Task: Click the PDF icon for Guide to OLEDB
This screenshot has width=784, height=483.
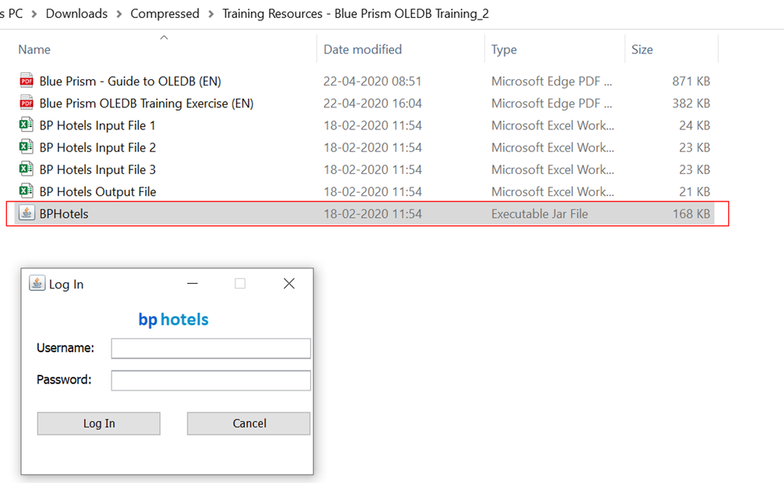Action: coord(27,81)
